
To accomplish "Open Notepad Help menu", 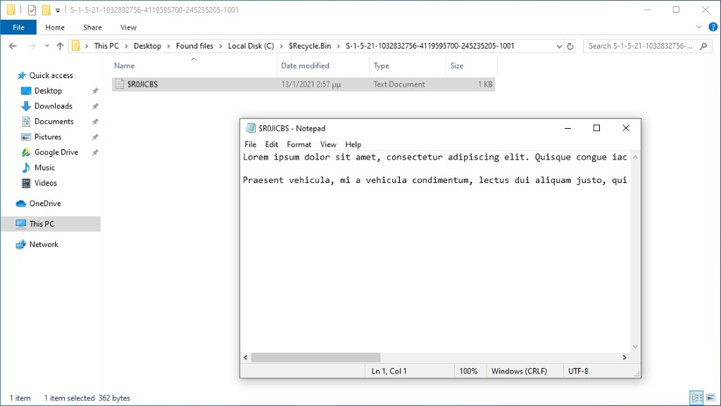I will tap(353, 144).
